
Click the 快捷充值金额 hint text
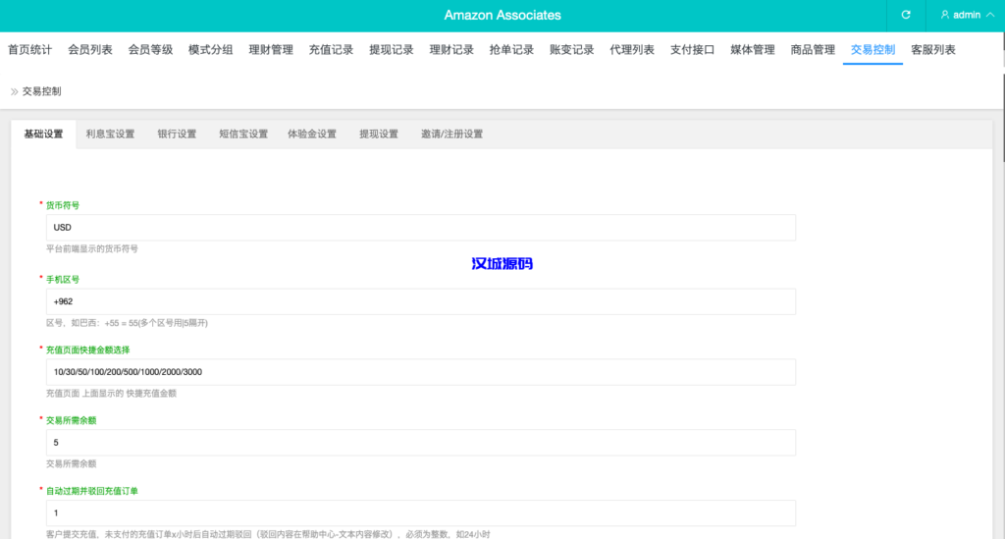point(111,394)
